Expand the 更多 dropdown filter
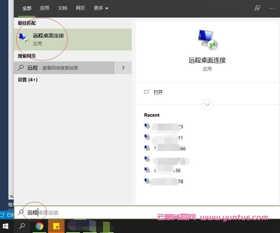The height and width of the screenshot is (233, 280). pyautogui.click(x=101, y=8)
